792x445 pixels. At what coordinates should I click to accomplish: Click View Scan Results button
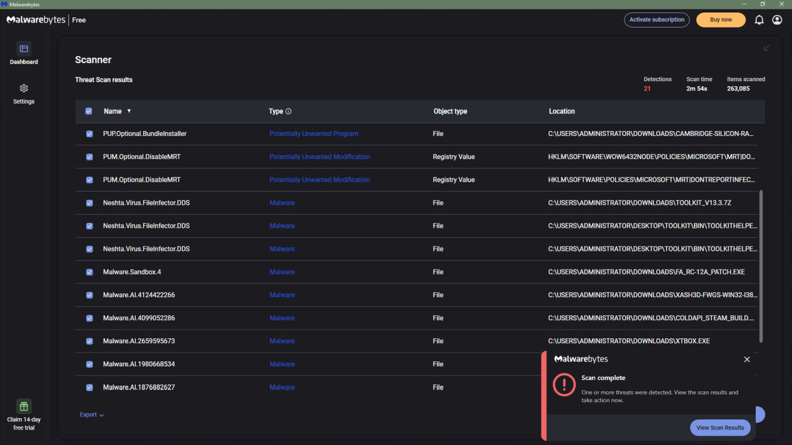[720, 428]
